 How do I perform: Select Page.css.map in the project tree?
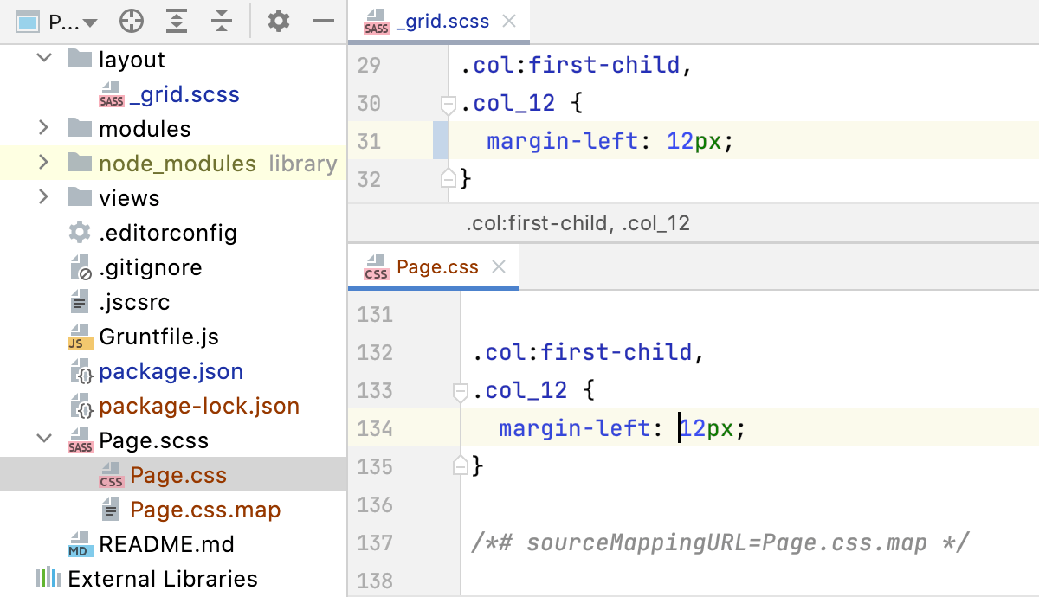coord(205,510)
